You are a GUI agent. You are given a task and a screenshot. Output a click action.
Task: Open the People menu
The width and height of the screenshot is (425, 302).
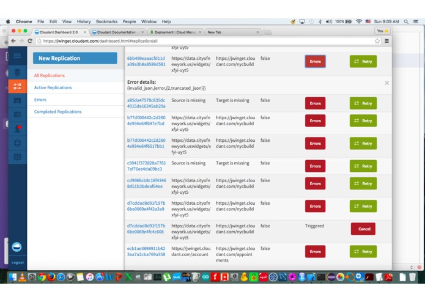129,21
